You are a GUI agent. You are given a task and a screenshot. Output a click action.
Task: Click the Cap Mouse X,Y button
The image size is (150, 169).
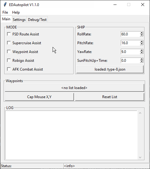[x=39, y=97]
